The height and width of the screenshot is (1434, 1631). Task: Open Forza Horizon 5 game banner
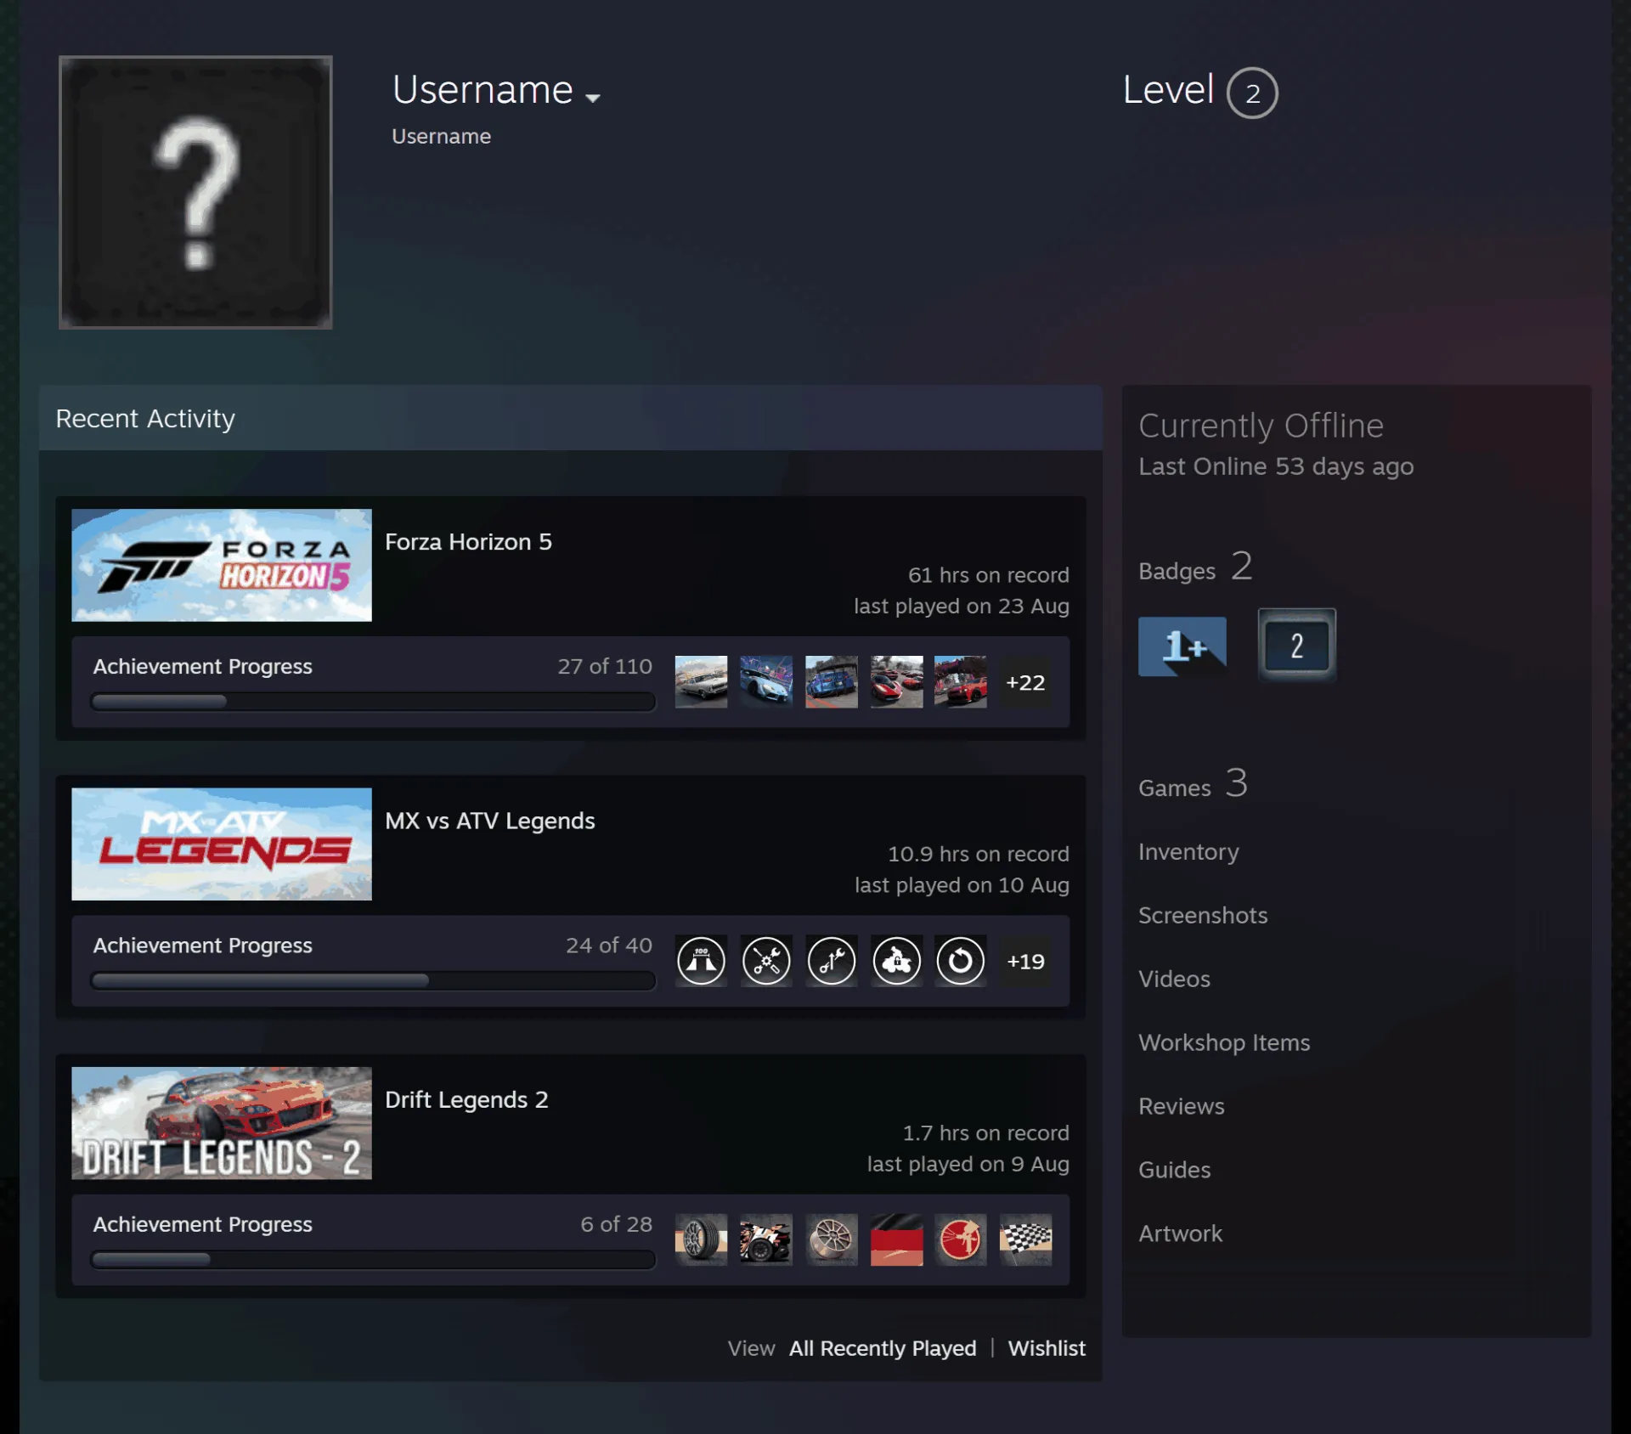click(222, 565)
